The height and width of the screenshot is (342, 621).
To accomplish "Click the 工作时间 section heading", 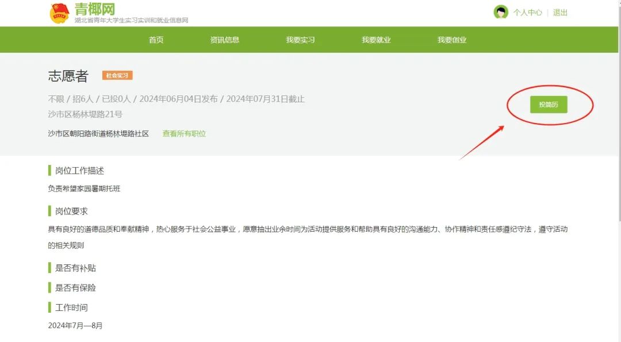I will pyautogui.click(x=71, y=308).
